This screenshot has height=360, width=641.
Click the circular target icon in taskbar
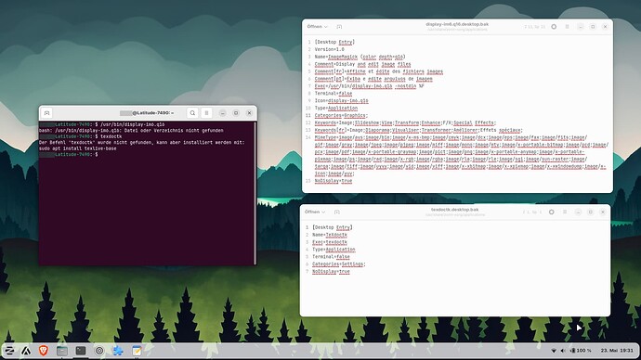(x=99, y=351)
